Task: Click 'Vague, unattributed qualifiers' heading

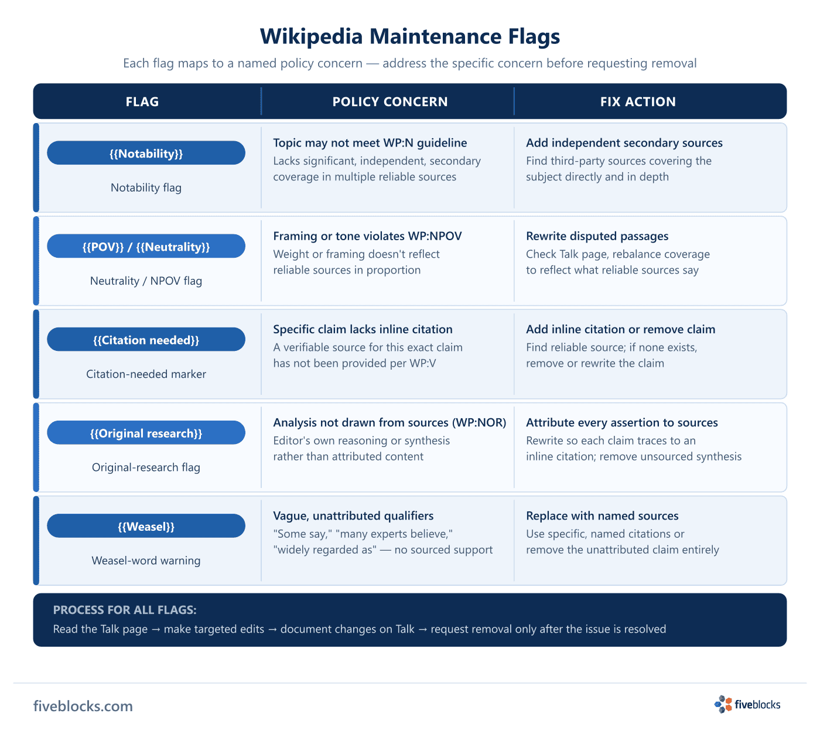Action: tap(353, 515)
